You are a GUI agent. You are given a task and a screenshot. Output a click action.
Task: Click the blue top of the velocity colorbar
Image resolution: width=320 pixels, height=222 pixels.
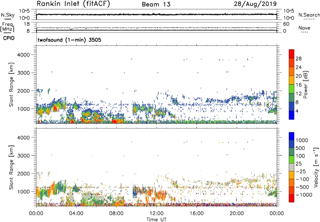pos(292,136)
